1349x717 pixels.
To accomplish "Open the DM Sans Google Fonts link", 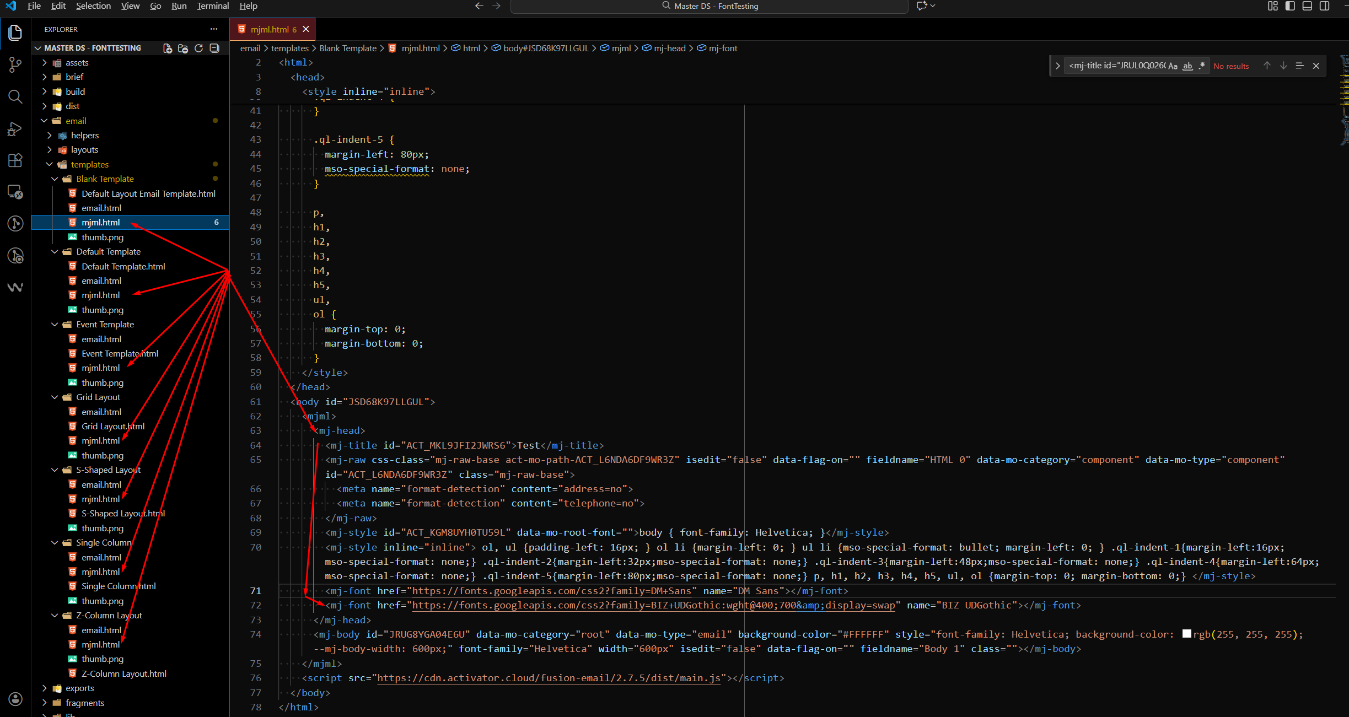I will [x=551, y=591].
